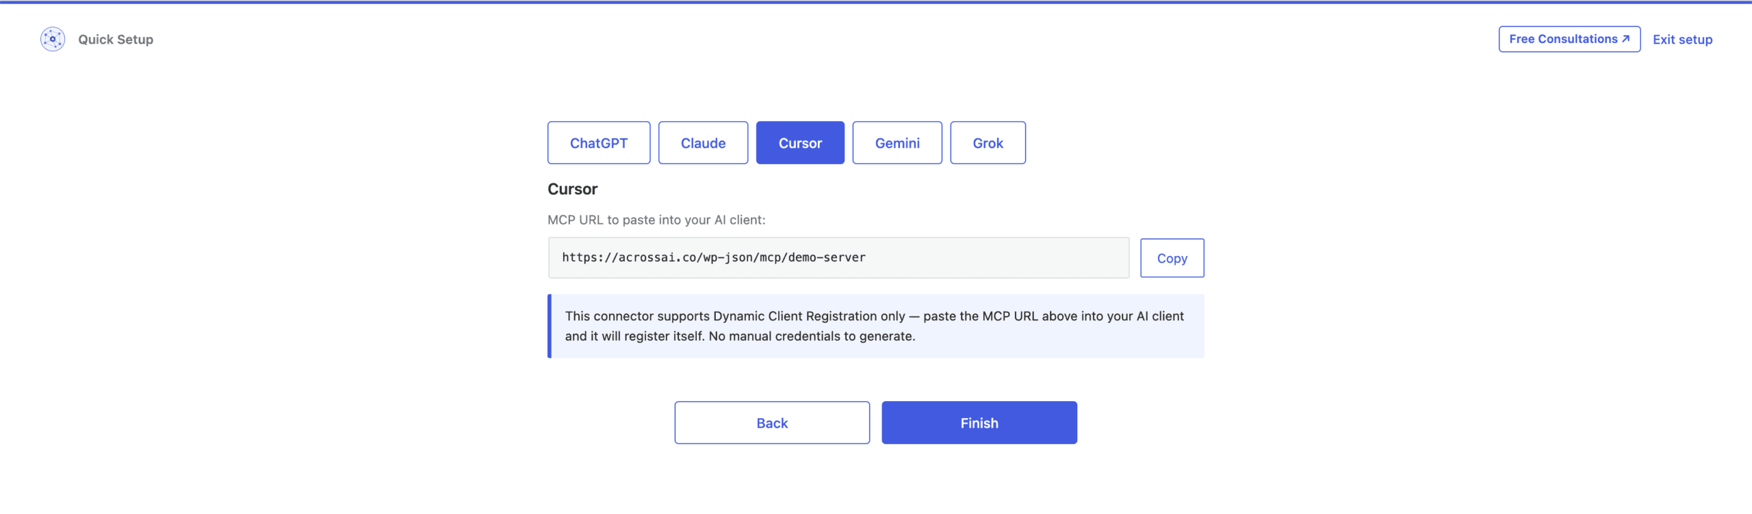Select the ChatGPT tab
The height and width of the screenshot is (514, 1752).
599,143
